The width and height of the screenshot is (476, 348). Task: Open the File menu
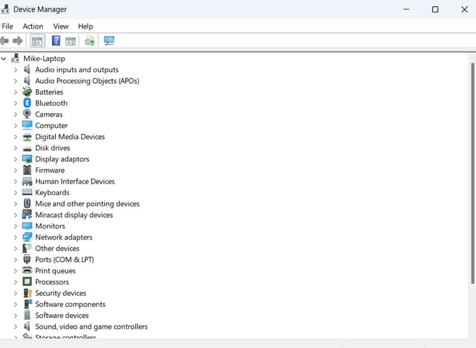8,26
